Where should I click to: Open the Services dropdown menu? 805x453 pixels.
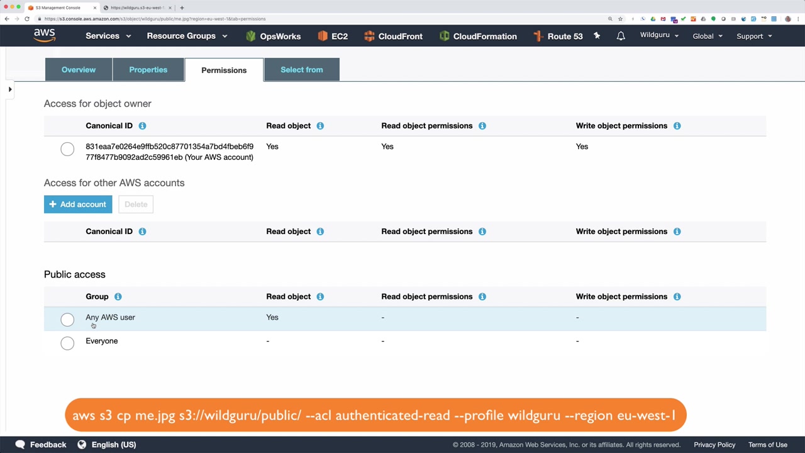108,36
